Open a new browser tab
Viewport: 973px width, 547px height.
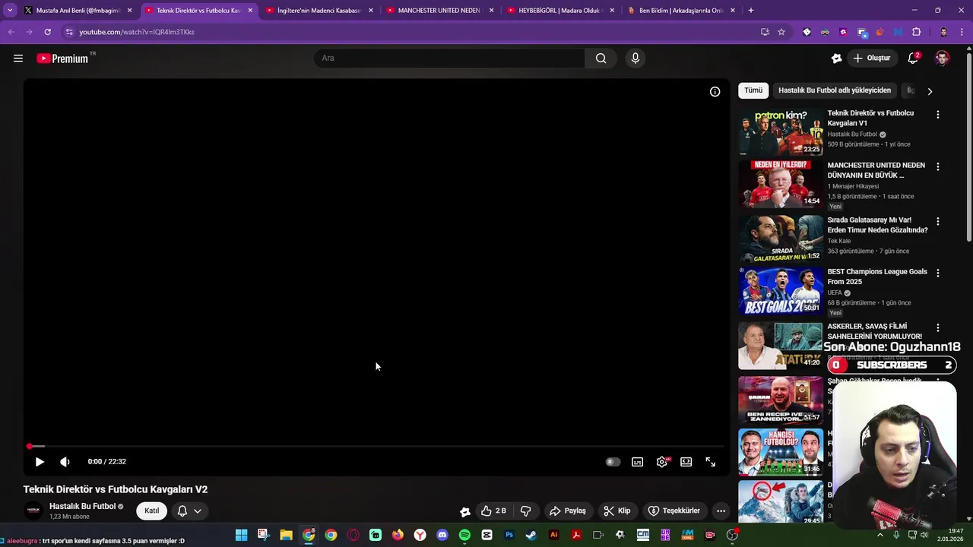tap(751, 11)
